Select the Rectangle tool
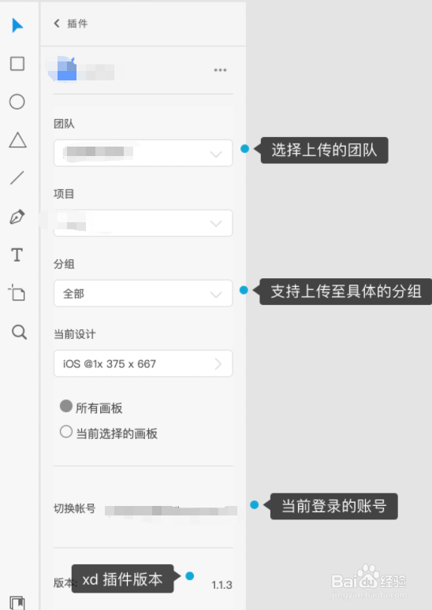432x610 pixels. coord(17,63)
